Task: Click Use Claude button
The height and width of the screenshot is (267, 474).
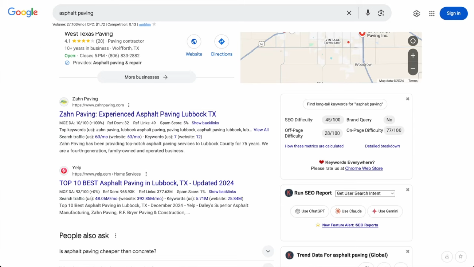Action: pos(348,211)
